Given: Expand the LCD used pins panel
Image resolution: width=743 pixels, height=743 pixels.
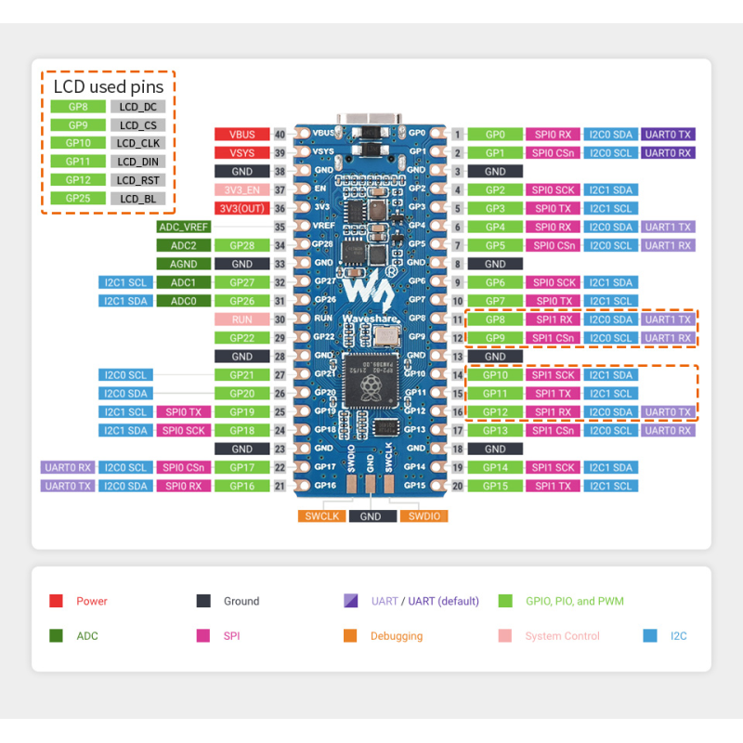Looking at the screenshot, I should tap(109, 139).
